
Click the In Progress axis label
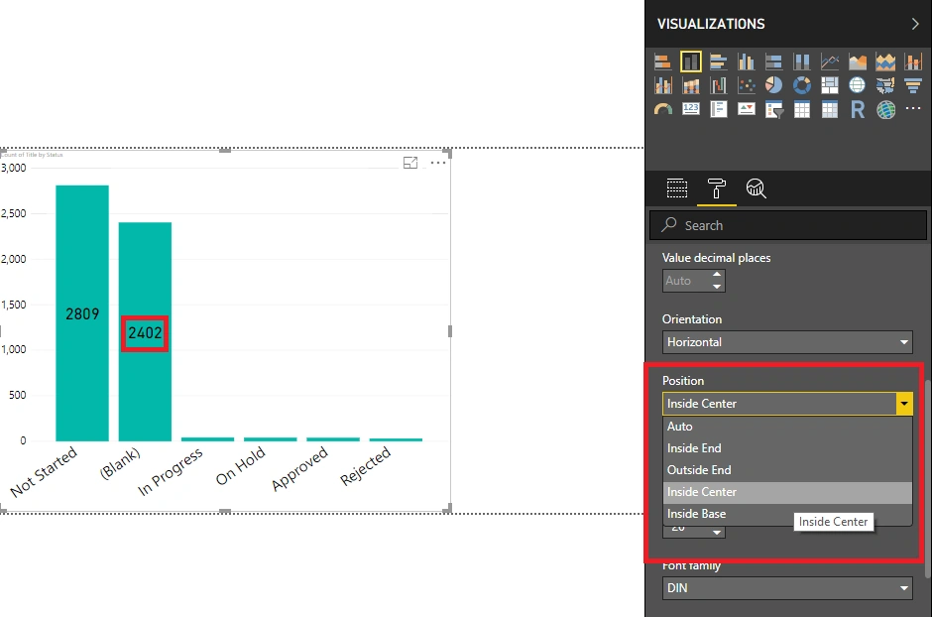point(170,472)
